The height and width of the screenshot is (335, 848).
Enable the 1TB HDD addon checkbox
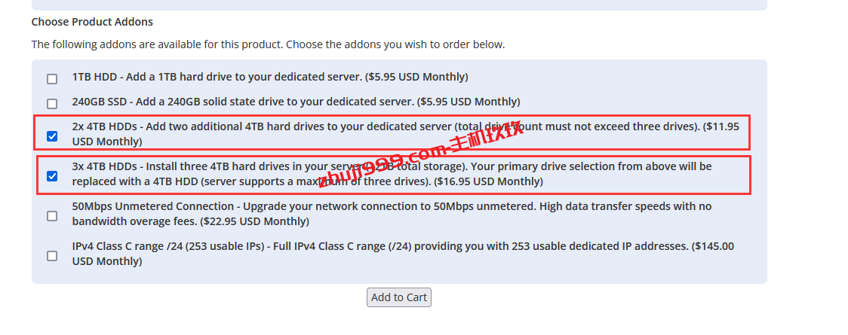pos(52,79)
